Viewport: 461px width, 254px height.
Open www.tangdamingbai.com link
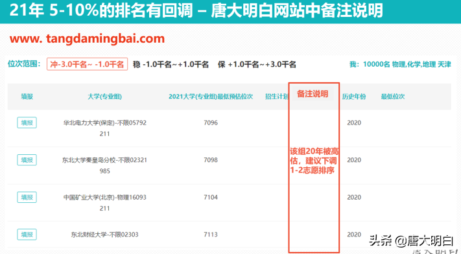click(87, 38)
